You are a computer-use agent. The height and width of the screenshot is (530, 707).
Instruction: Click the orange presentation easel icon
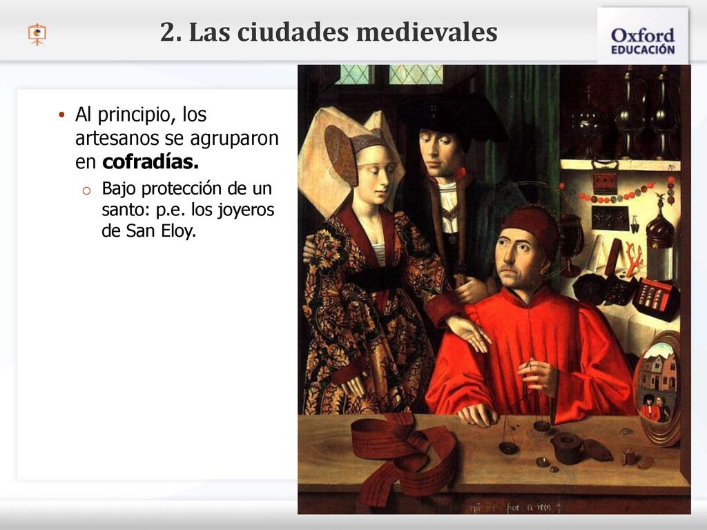(x=37, y=35)
